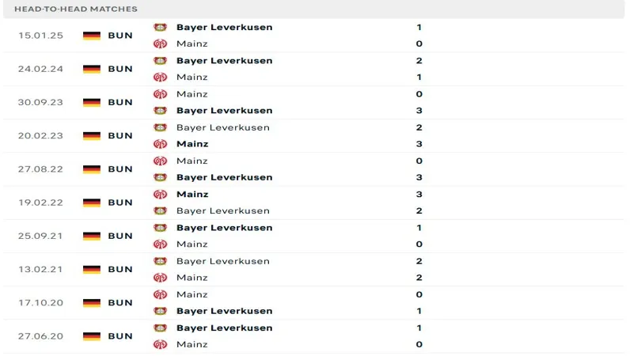Click Bayer Leverkusen crest in 15.01.25 match
The height and width of the screenshot is (356, 633).
pyautogui.click(x=160, y=27)
